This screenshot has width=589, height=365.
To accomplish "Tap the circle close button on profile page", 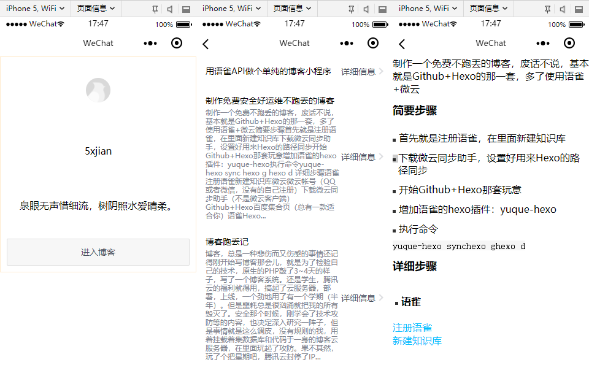I will coord(177,43).
